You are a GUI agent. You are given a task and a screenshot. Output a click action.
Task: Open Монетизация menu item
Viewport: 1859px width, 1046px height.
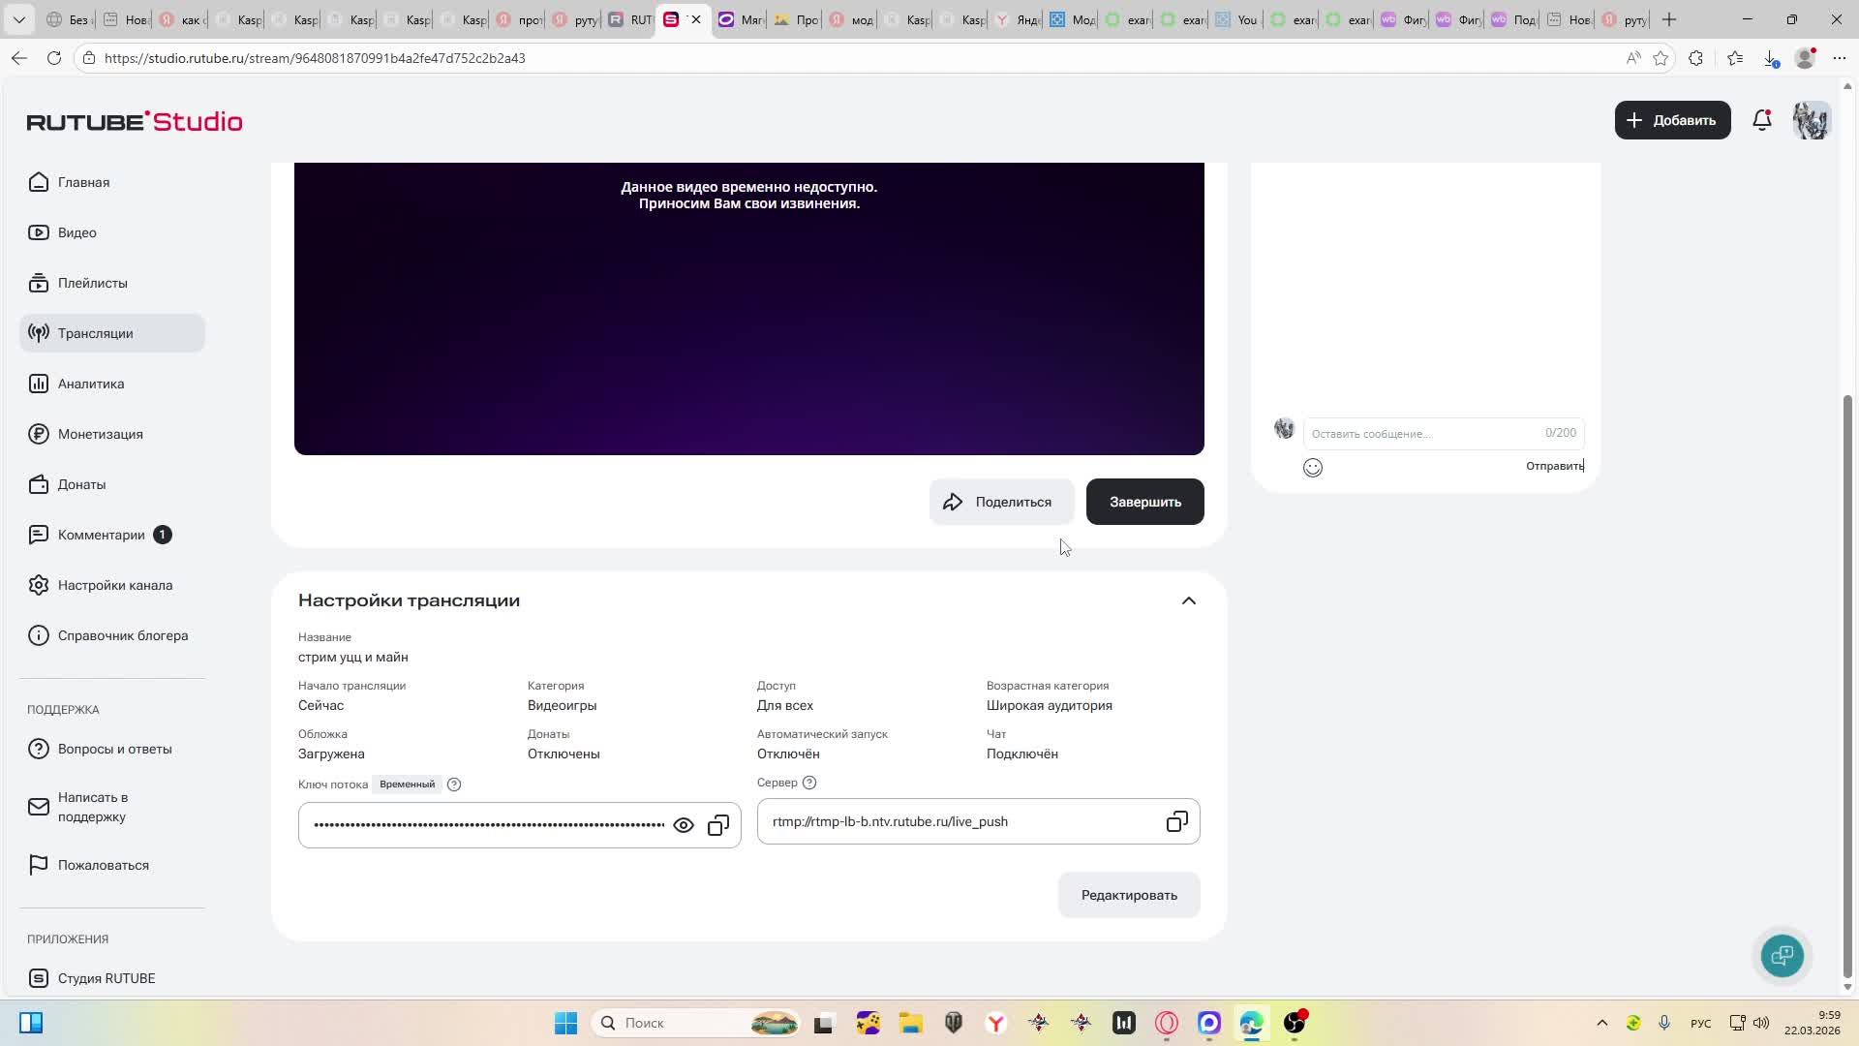point(100,434)
